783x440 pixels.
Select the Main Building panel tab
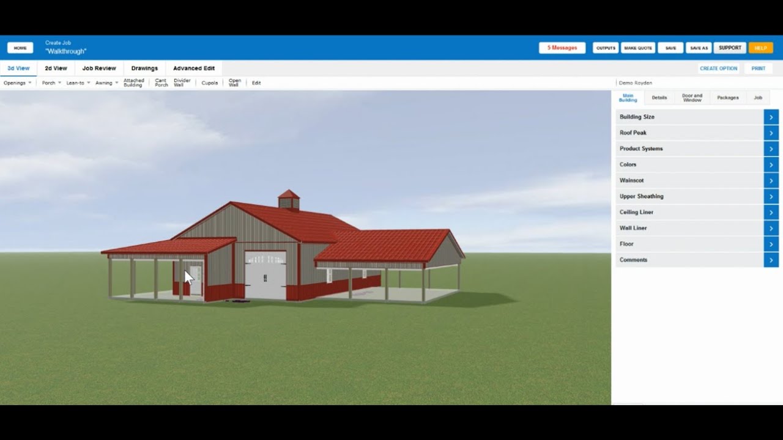coord(628,98)
